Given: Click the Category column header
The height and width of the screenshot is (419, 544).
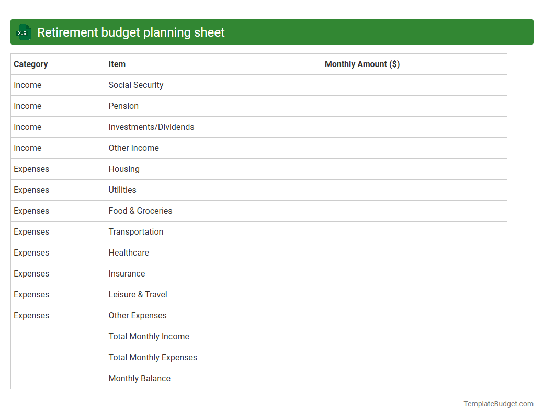Looking at the screenshot, I should [x=31, y=64].
